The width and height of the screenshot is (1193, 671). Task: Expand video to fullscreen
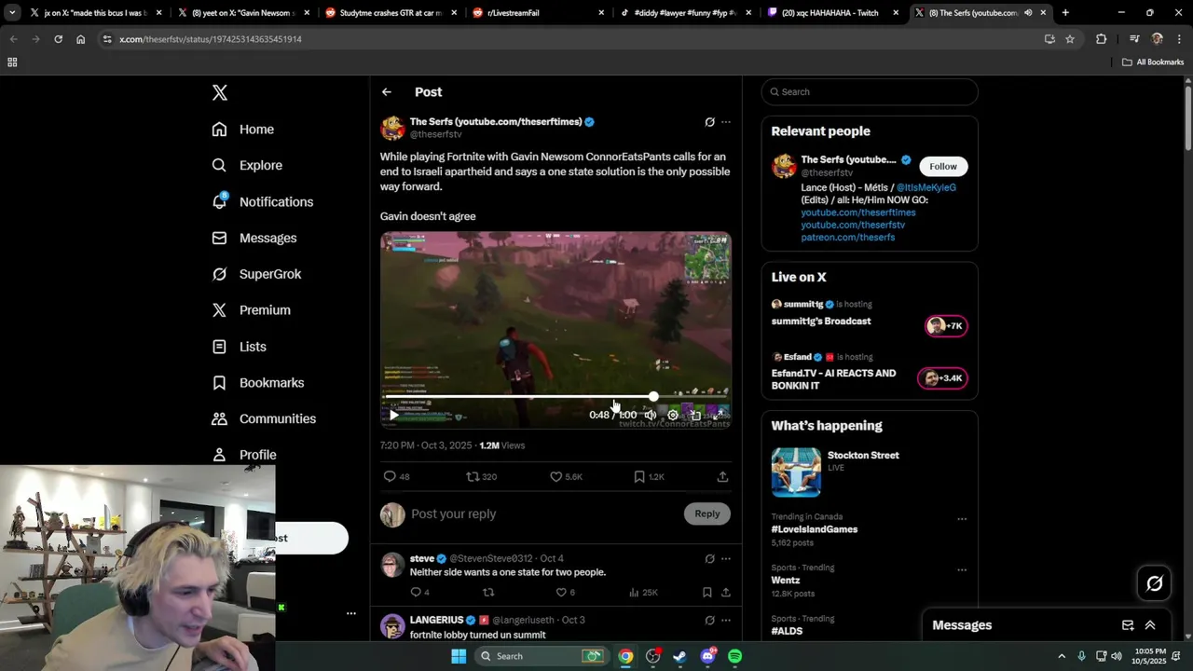coord(718,415)
